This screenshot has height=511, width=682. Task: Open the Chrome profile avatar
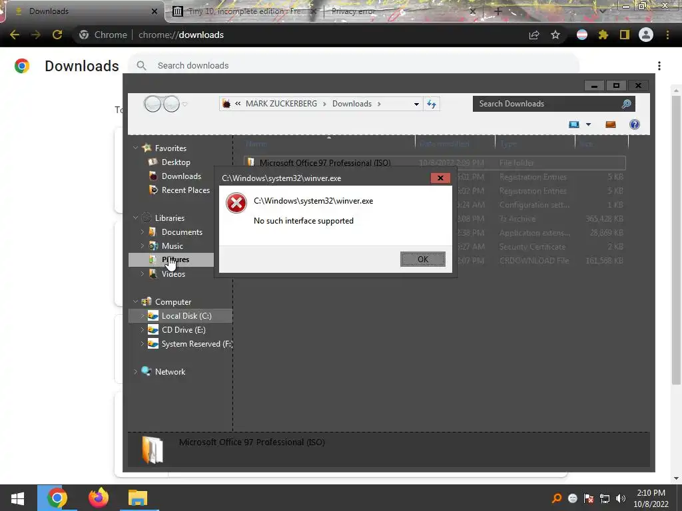coord(646,35)
